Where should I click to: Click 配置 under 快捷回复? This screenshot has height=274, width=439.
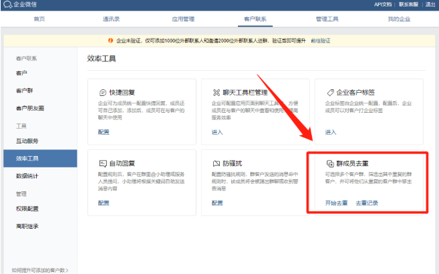coord(104,132)
